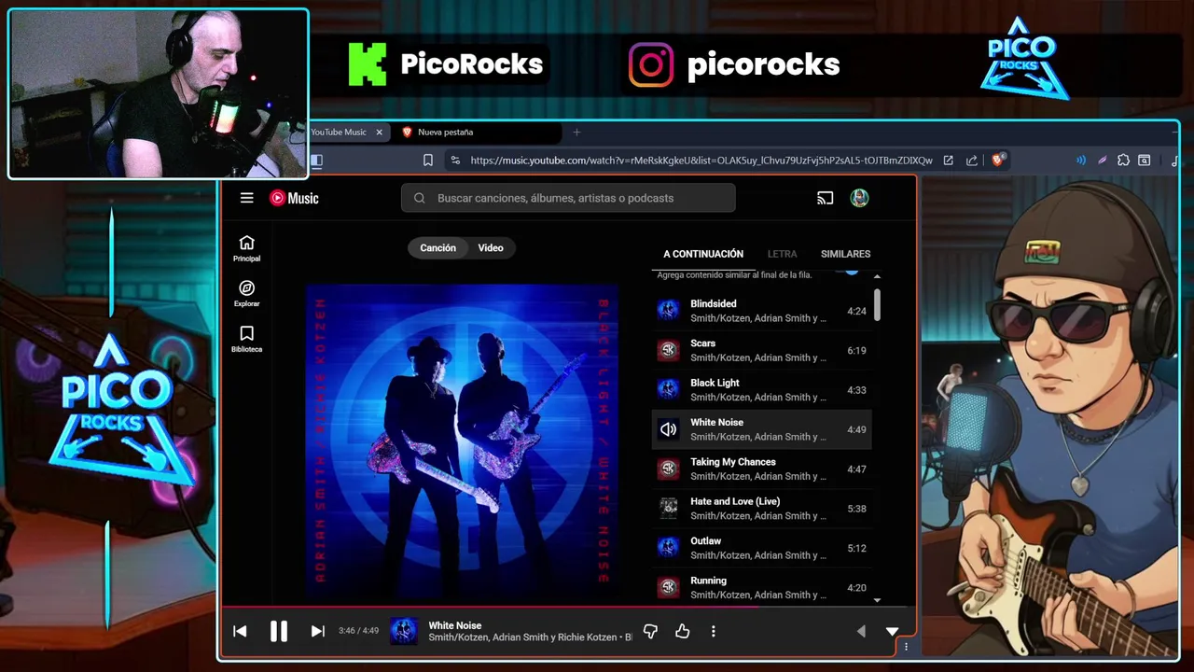Skip to the previous track
This screenshot has height=672, width=1194.
click(x=240, y=631)
